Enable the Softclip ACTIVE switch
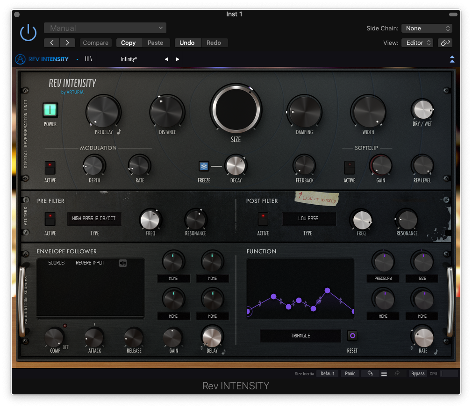 [349, 167]
